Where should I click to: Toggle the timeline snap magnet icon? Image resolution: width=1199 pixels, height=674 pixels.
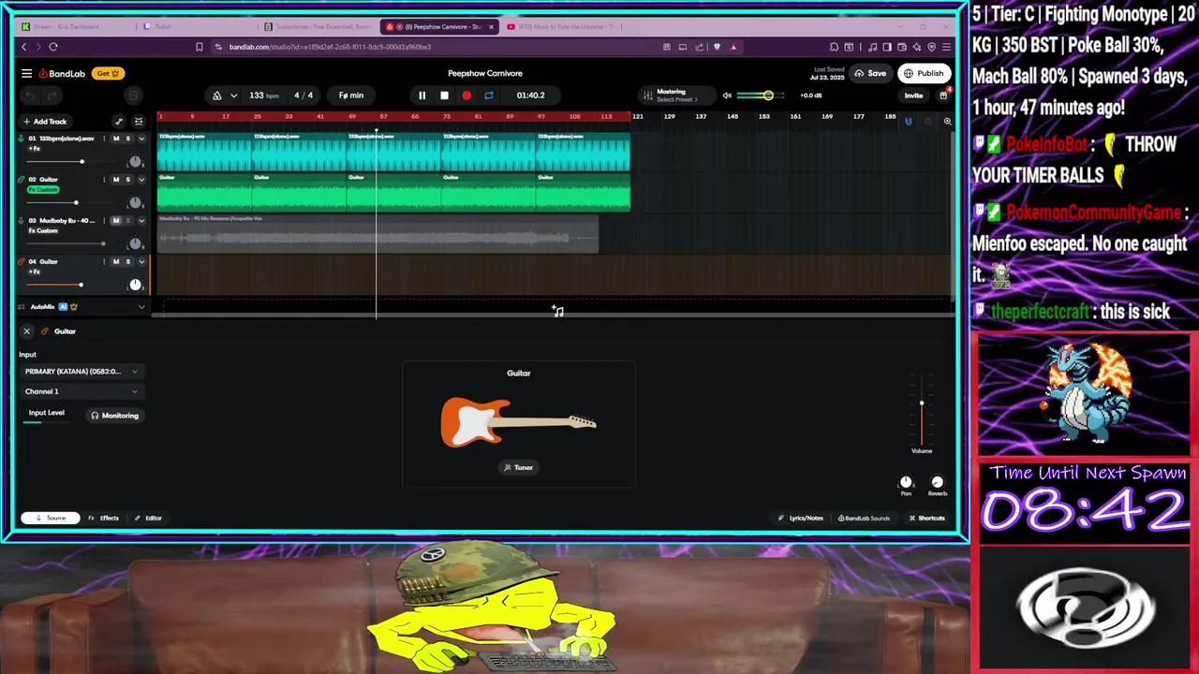tap(908, 122)
